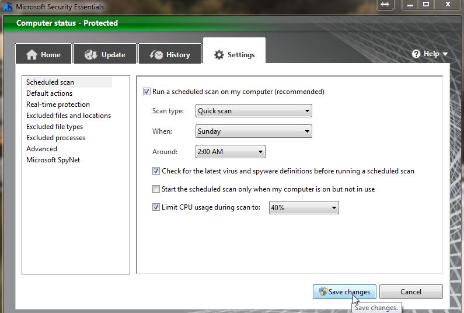Click the Cancel button
This screenshot has height=313, width=464.
pyautogui.click(x=411, y=291)
